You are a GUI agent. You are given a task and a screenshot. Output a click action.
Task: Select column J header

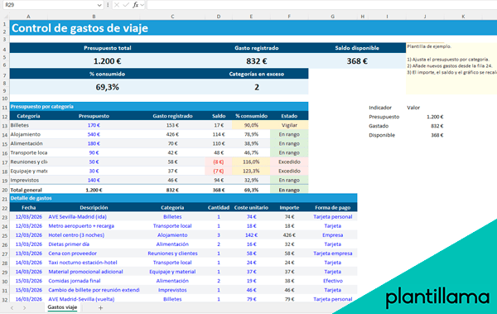coord(425,17)
